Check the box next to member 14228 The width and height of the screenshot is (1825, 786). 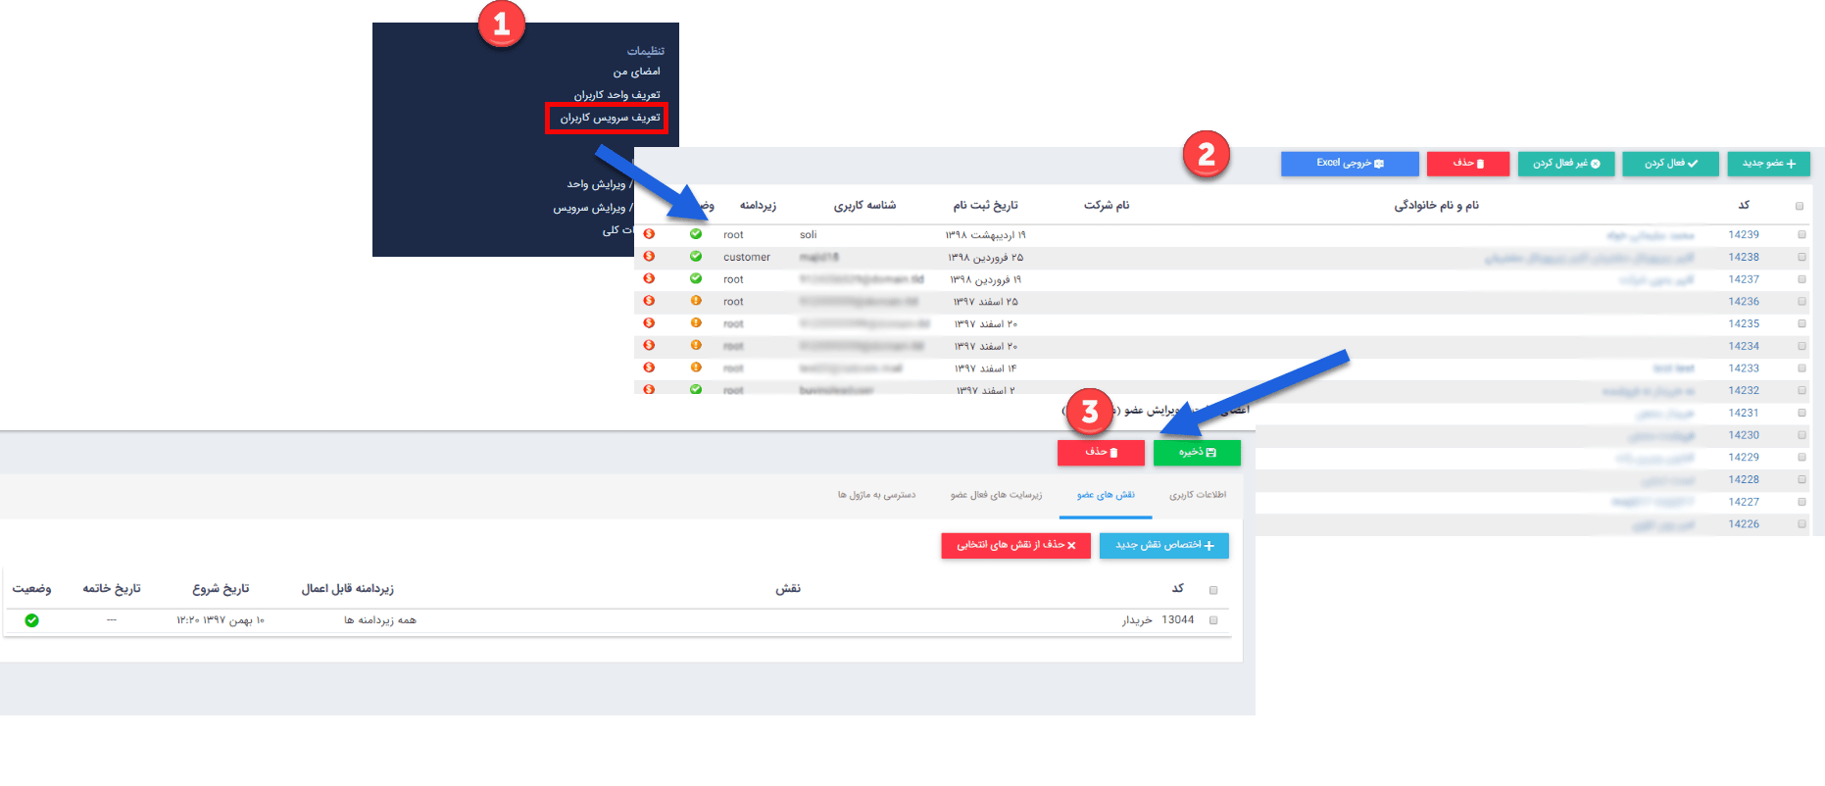tap(1801, 479)
